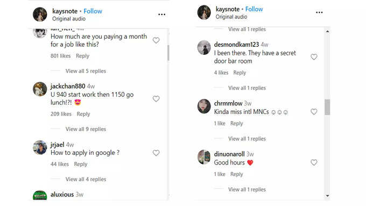The height and width of the screenshot is (206, 366).
Task: Follow kaysnote in the right panel
Action: click(x=254, y=9)
